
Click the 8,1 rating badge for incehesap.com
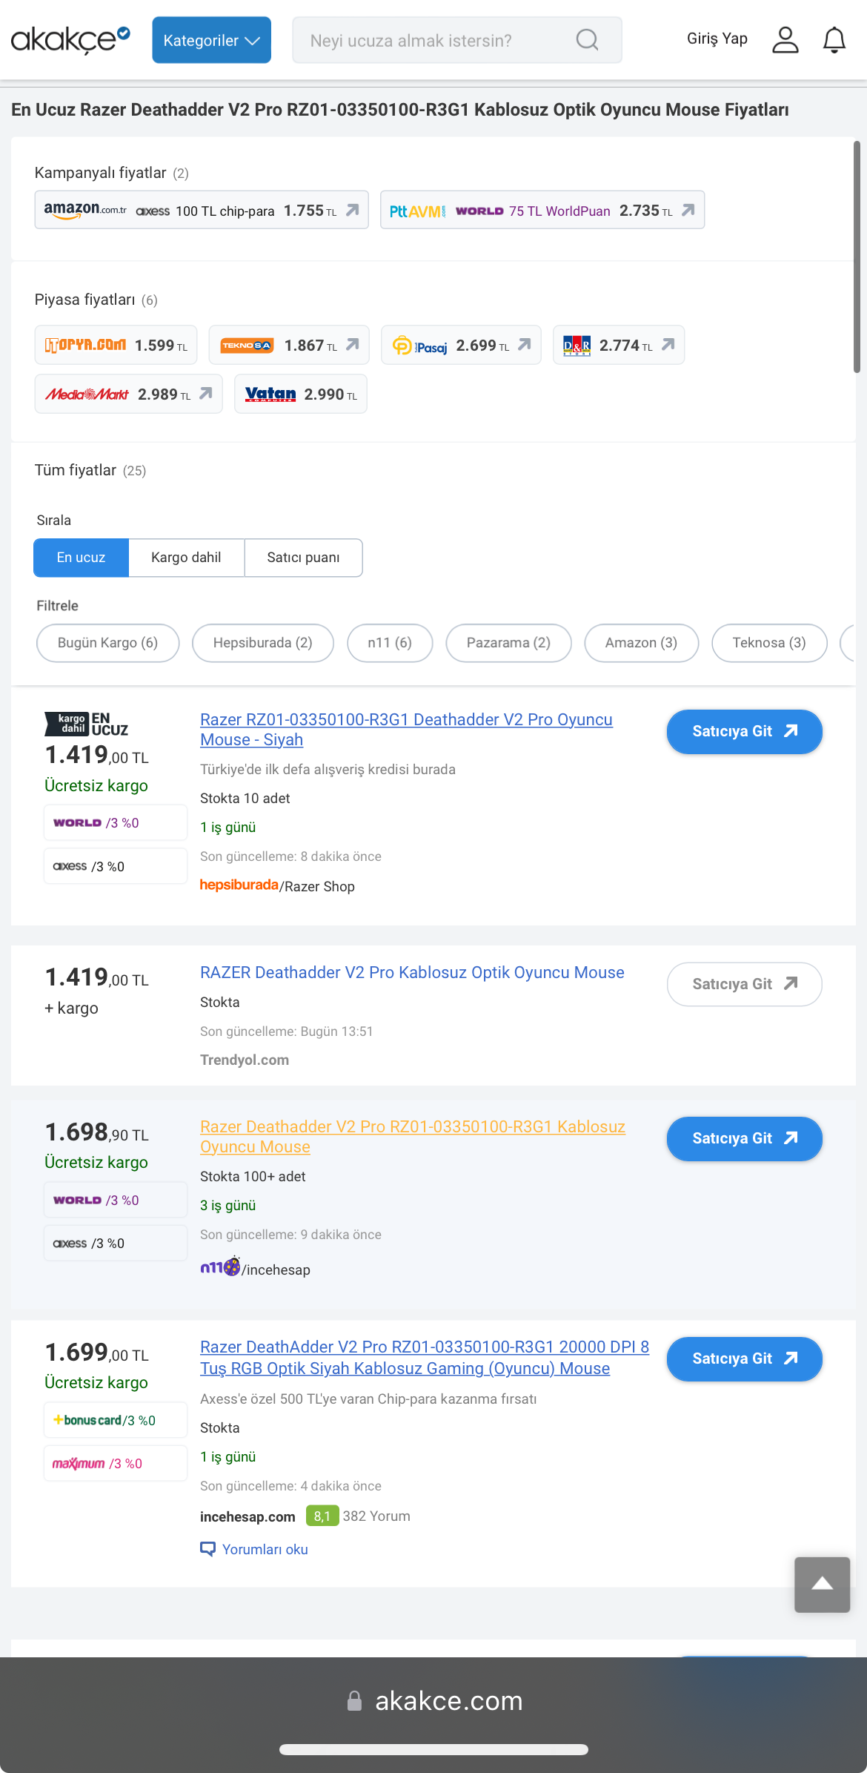[x=322, y=1516]
